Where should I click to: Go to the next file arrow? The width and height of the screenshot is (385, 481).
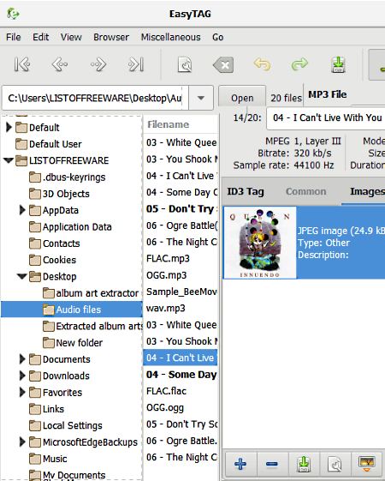pyautogui.click(x=98, y=64)
